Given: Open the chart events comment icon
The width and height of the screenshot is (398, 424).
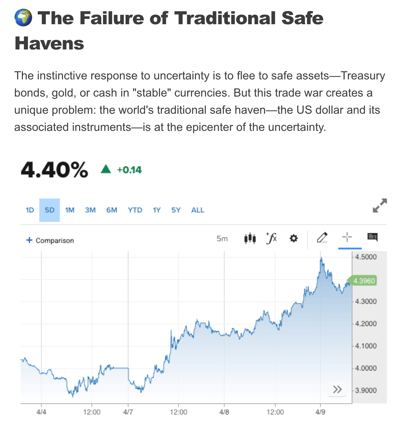Looking at the screenshot, I should click(x=372, y=237).
